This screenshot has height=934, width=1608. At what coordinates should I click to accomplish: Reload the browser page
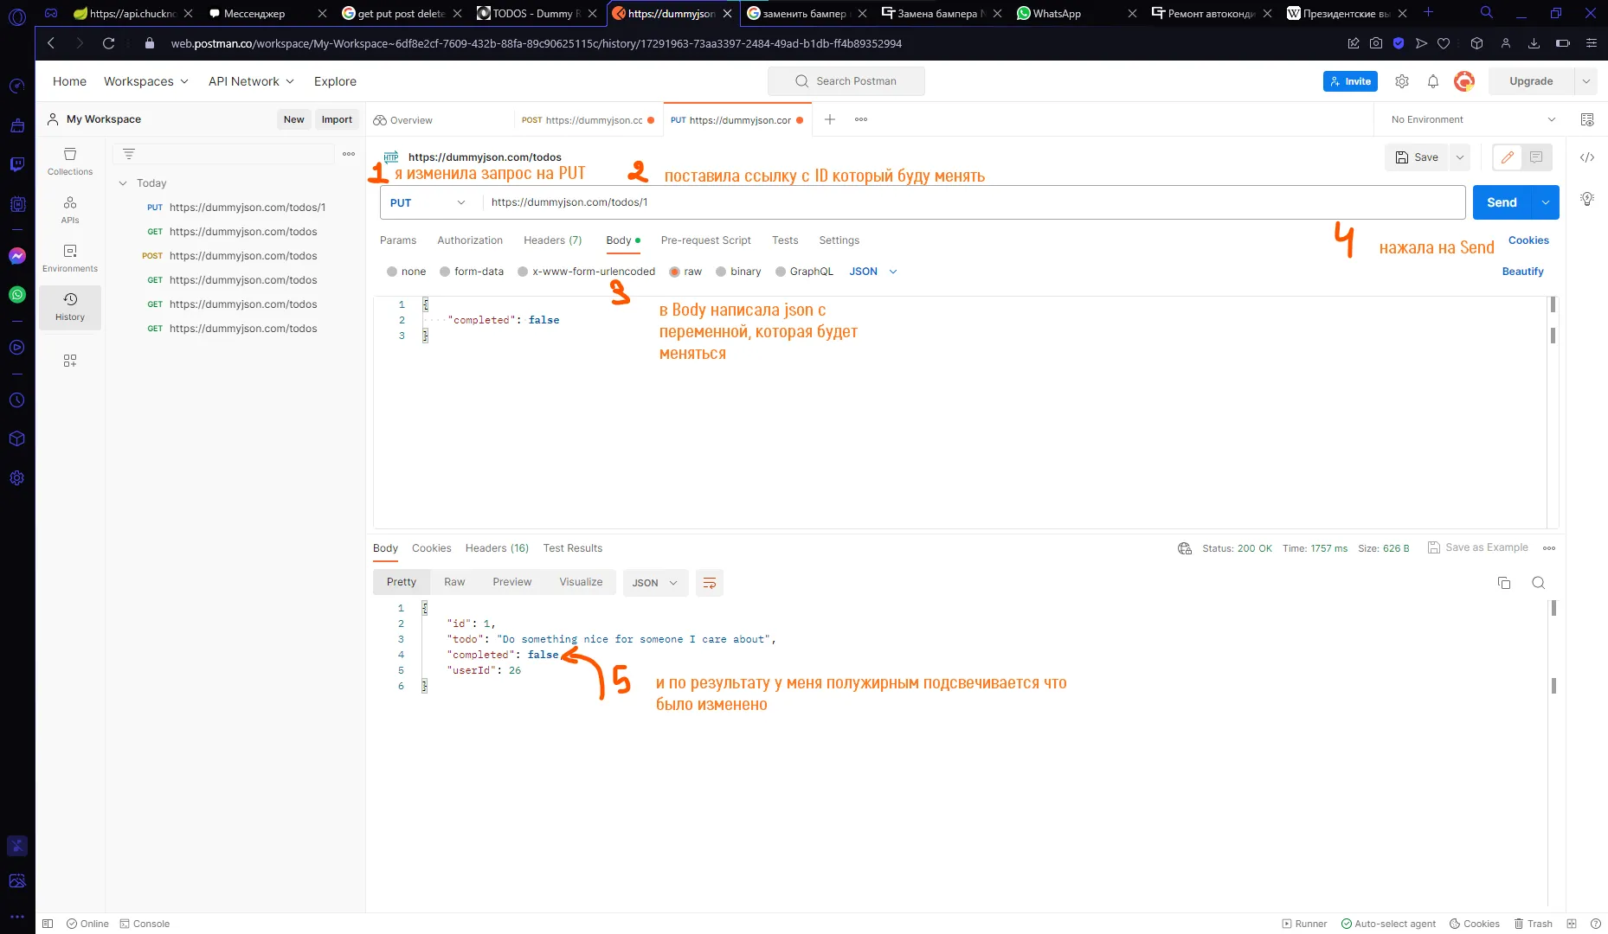109,43
